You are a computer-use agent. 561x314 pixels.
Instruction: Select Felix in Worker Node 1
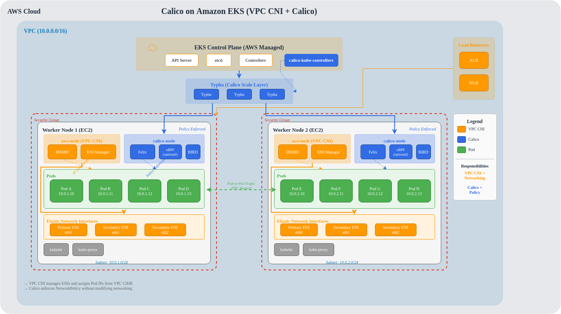(x=142, y=152)
